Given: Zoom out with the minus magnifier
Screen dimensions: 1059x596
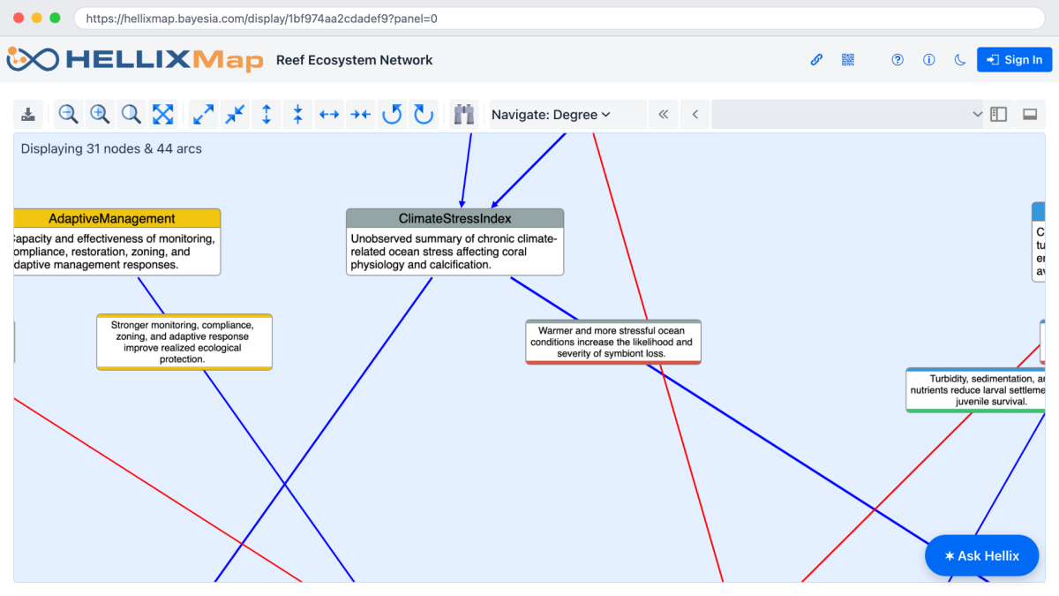Looking at the screenshot, I should tap(68, 114).
